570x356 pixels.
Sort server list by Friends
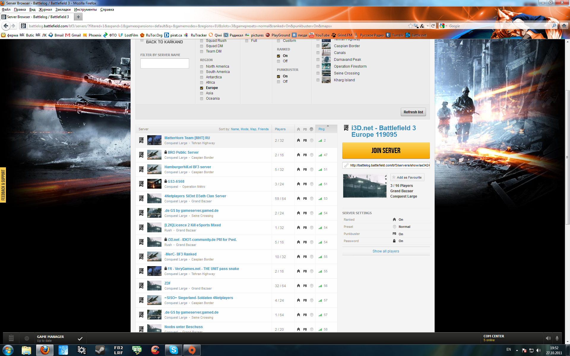click(263, 129)
